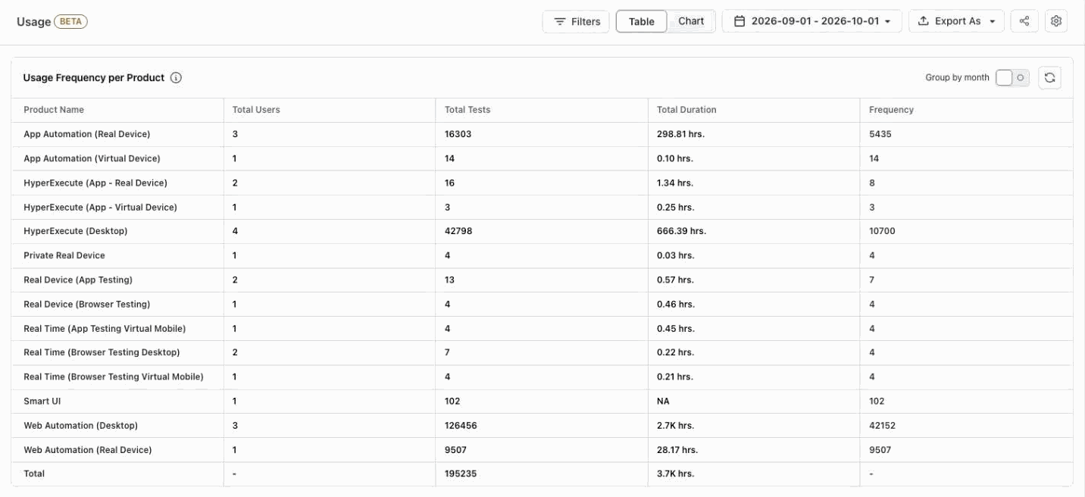Select App Automation (Virtual Device) row name
Viewport: 1085px width, 497px height.
pyautogui.click(x=92, y=158)
